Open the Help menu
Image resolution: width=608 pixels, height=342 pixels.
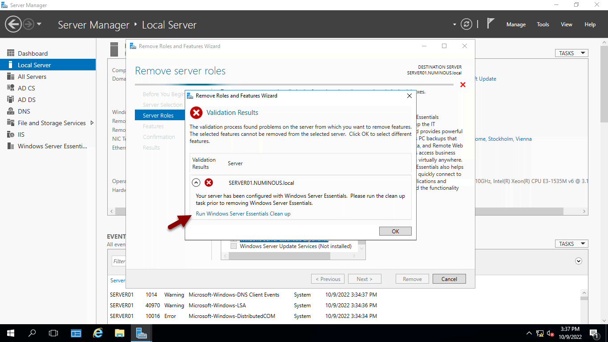pyautogui.click(x=590, y=24)
